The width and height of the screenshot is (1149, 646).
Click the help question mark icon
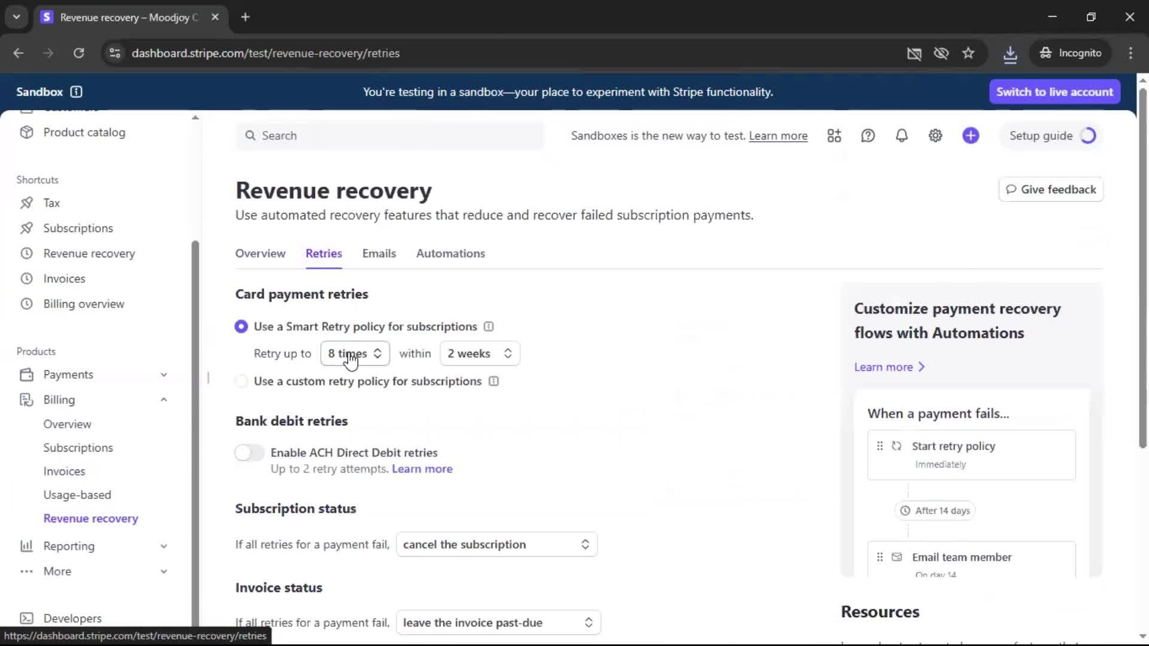pos(868,136)
